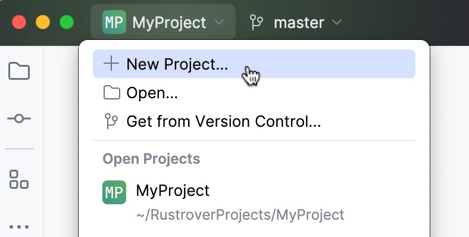Choose Open... from the popup
Viewport: 469px width, 237px height.
pos(254,92)
